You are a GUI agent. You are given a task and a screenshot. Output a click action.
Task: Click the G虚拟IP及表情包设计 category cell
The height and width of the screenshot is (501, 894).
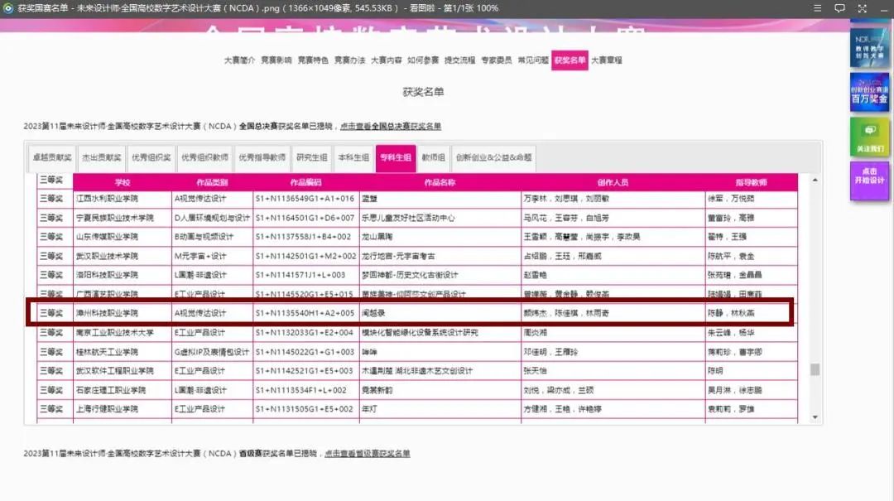click(x=212, y=352)
